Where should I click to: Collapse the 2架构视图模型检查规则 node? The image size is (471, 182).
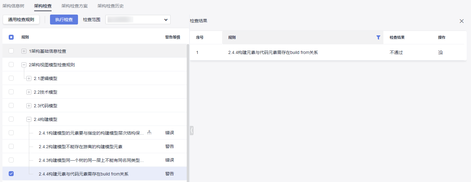tap(24, 65)
